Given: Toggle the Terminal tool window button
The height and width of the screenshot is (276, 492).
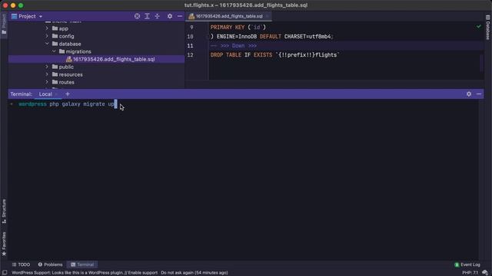Looking at the screenshot, I should (x=82, y=264).
